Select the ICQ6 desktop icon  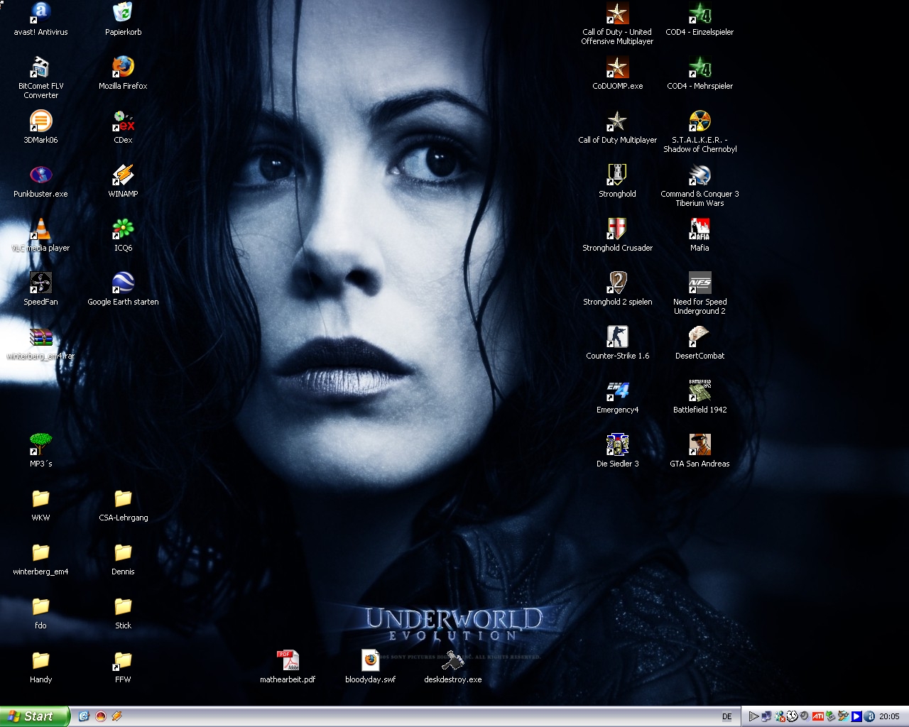[123, 229]
